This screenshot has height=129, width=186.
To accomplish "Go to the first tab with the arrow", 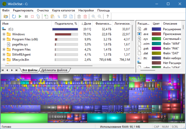I will (x=3, y=70).
